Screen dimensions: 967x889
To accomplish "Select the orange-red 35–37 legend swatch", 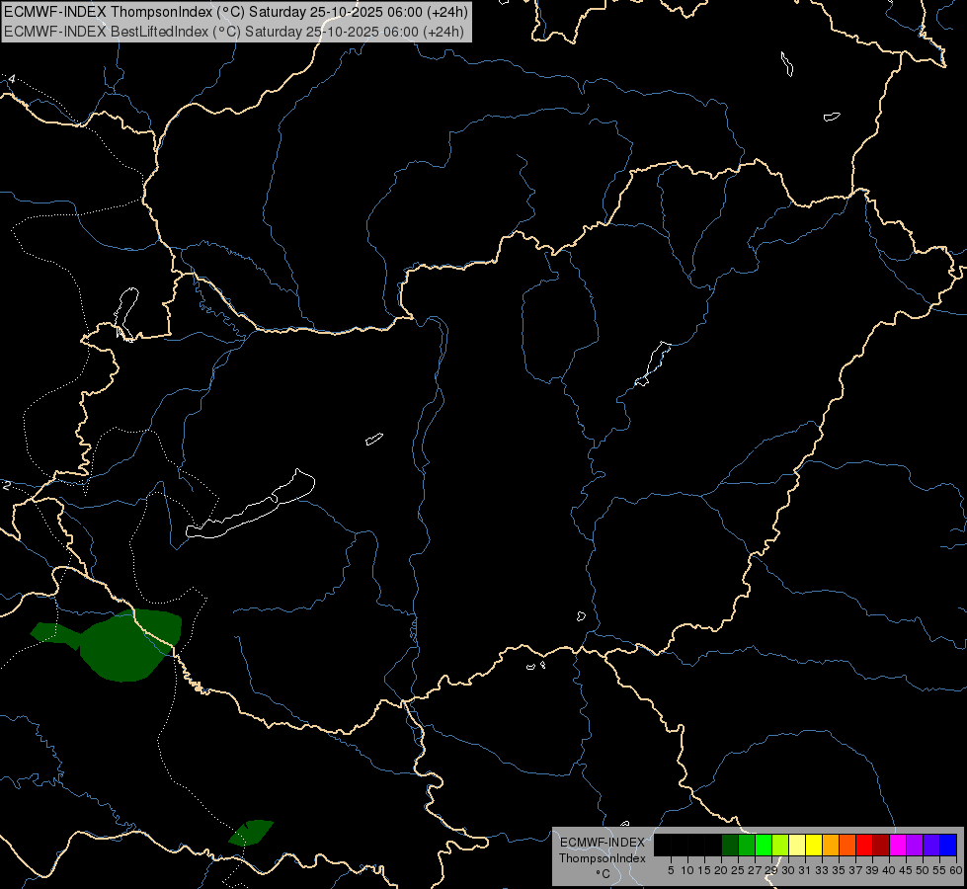I will tap(847, 845).
